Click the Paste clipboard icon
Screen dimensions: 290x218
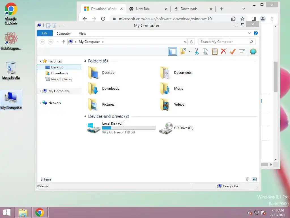click(215, 51)
